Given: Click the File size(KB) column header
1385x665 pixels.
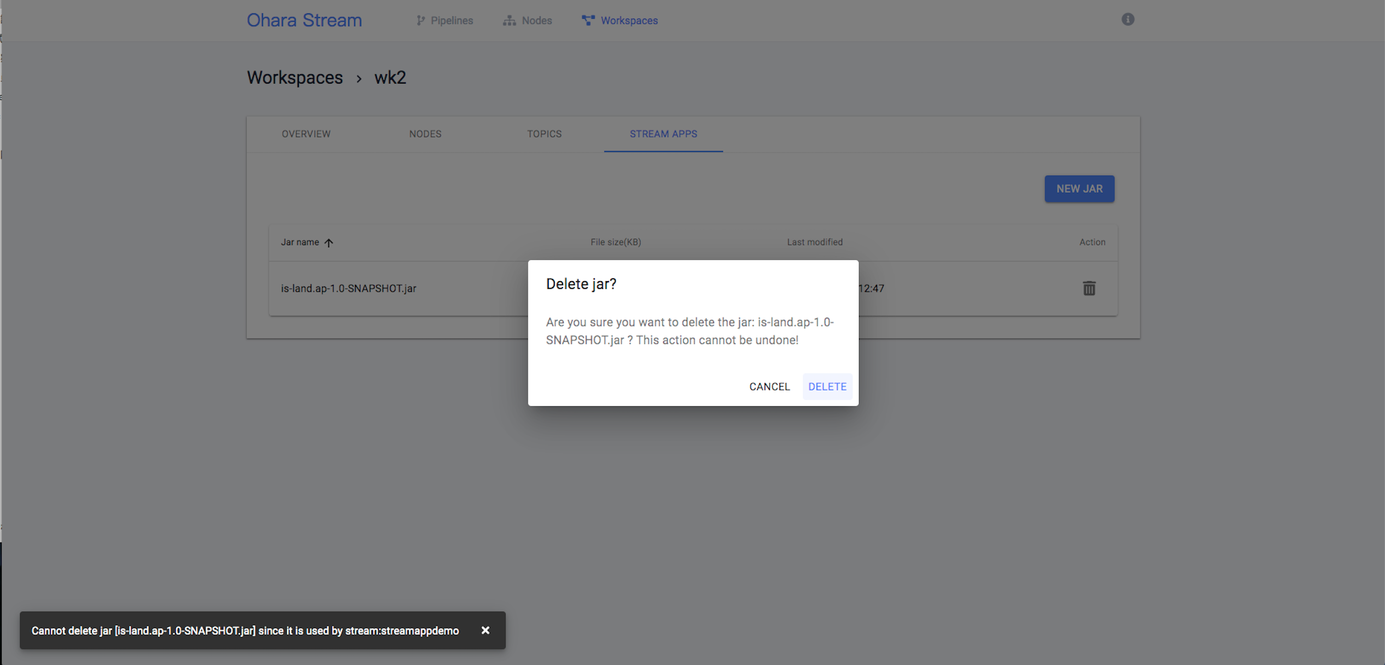Looking at the screenshot, I should pos(615,242).
